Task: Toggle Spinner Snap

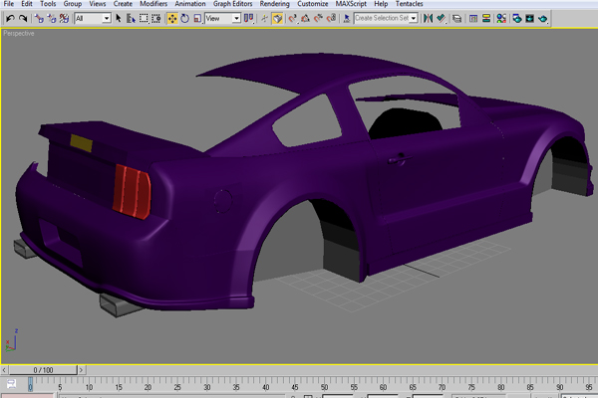Action: pyautogui.click(x=331, y=18)
